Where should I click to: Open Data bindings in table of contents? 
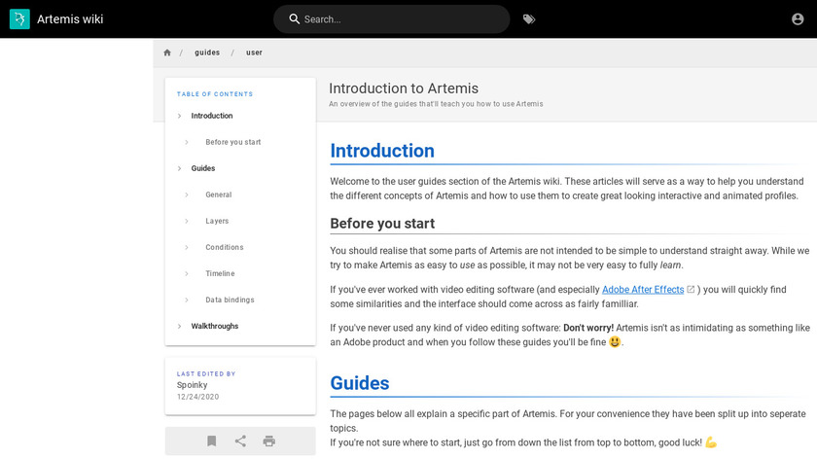(230, 300)
